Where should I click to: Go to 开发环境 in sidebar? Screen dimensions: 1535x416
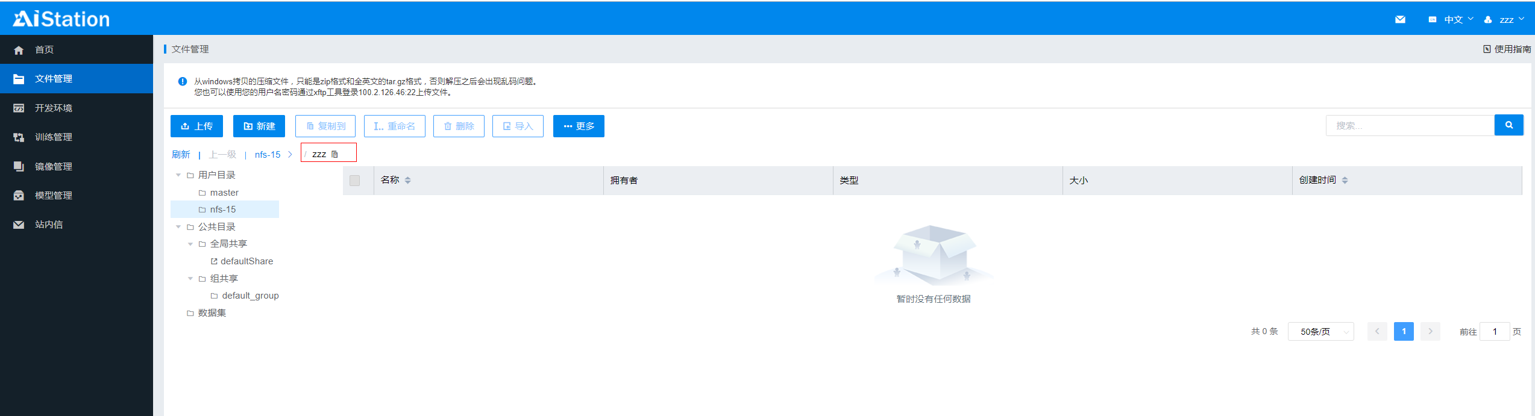point(53,108)
